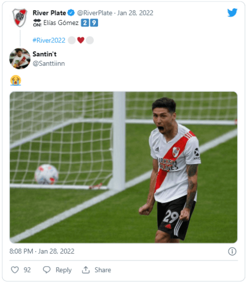Open the #River2022 hashtag
The width and height of the screenshot is (249, 284).
[49, 40]
